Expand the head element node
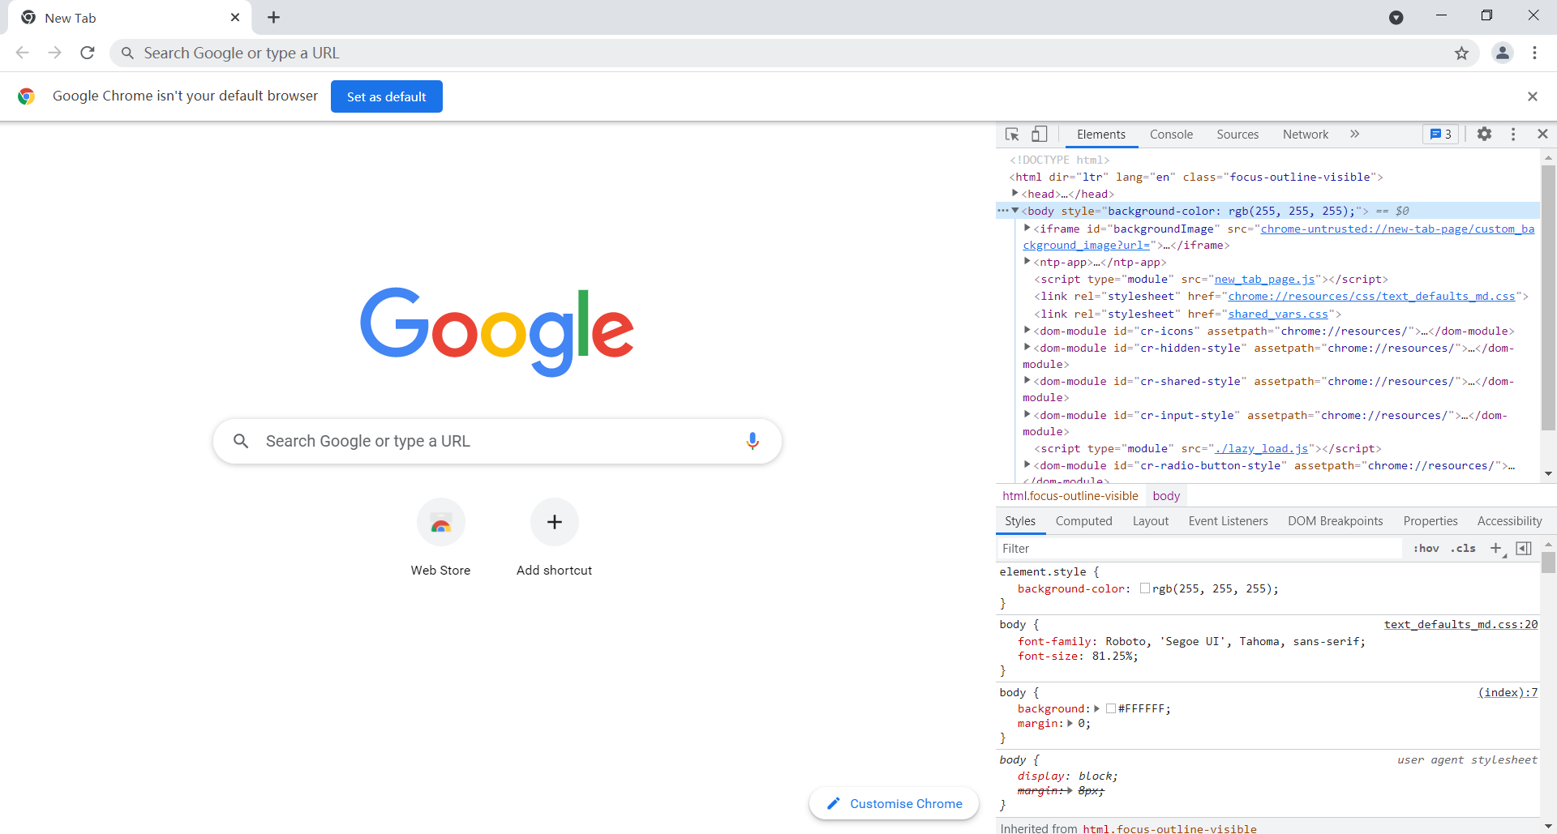The height and width of the screenshot is (834, 1557). [1014, 193]
